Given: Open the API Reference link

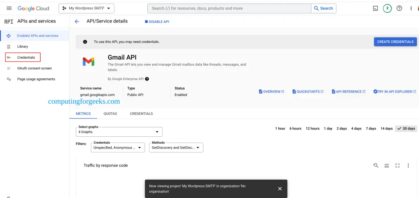Looking at the screenshot, I should 349,91.
